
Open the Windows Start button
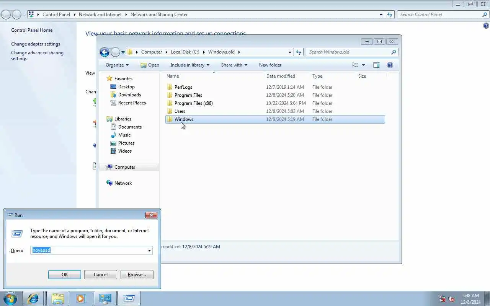[10, 298]
